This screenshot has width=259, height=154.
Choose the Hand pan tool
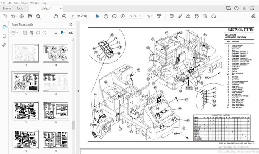pyautogui.click(x=106, y=16)
